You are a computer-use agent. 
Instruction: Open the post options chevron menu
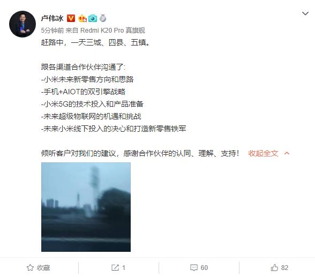(305, 13)
